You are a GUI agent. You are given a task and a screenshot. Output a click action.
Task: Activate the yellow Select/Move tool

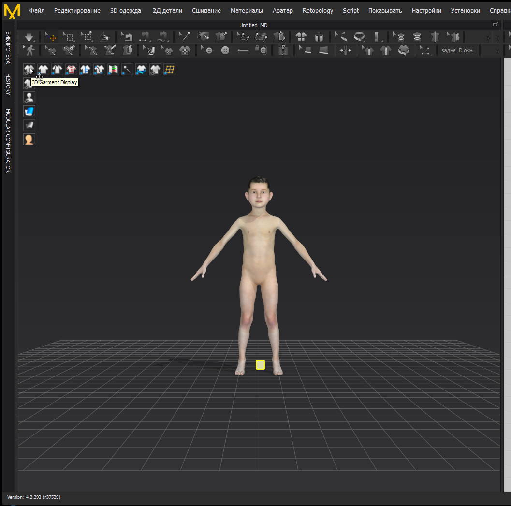pos(51,37)
